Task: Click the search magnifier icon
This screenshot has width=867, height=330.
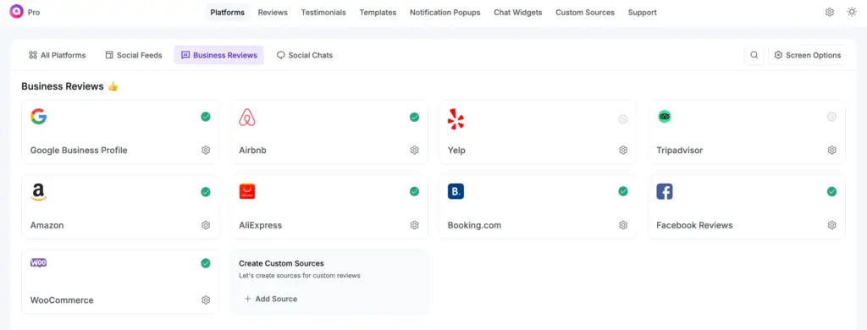Action: tap(754, 55)
